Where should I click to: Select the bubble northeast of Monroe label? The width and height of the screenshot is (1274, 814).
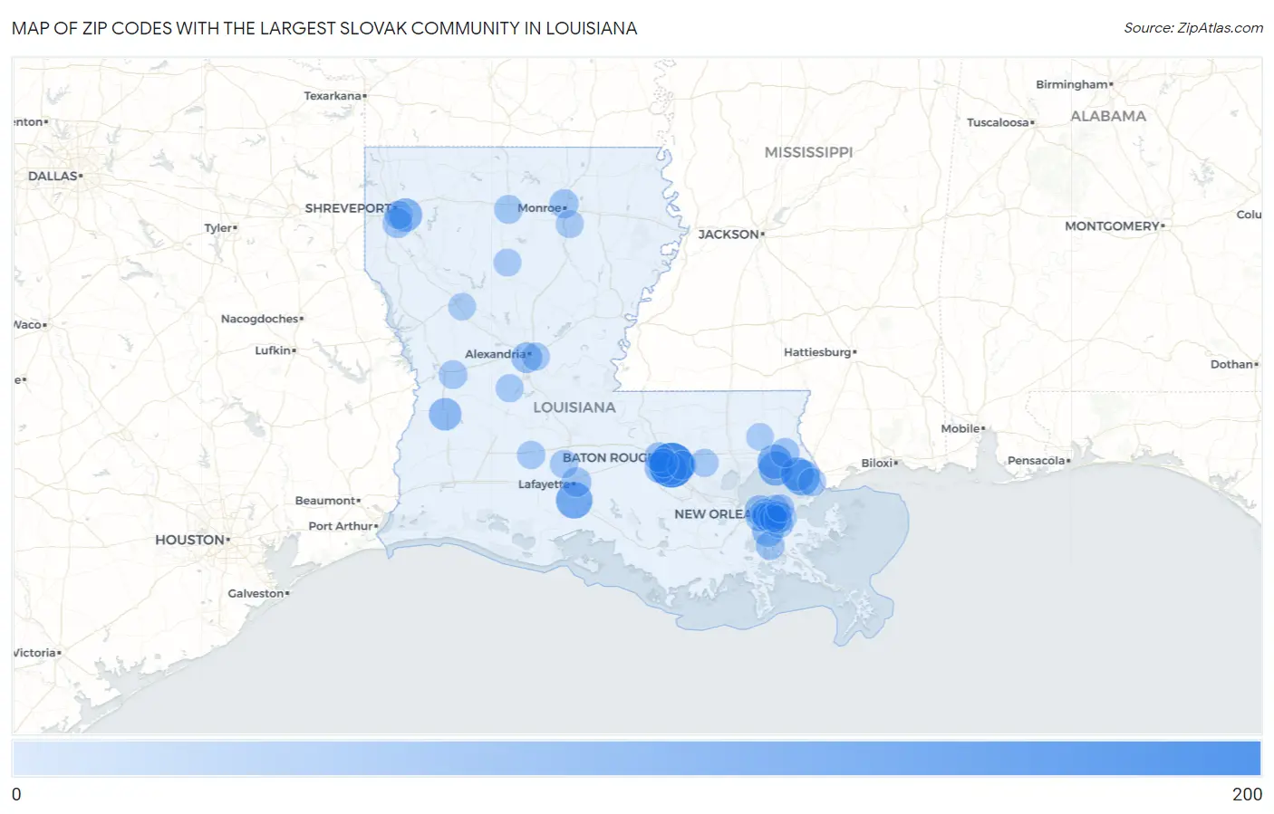click(x=564, y=204)
